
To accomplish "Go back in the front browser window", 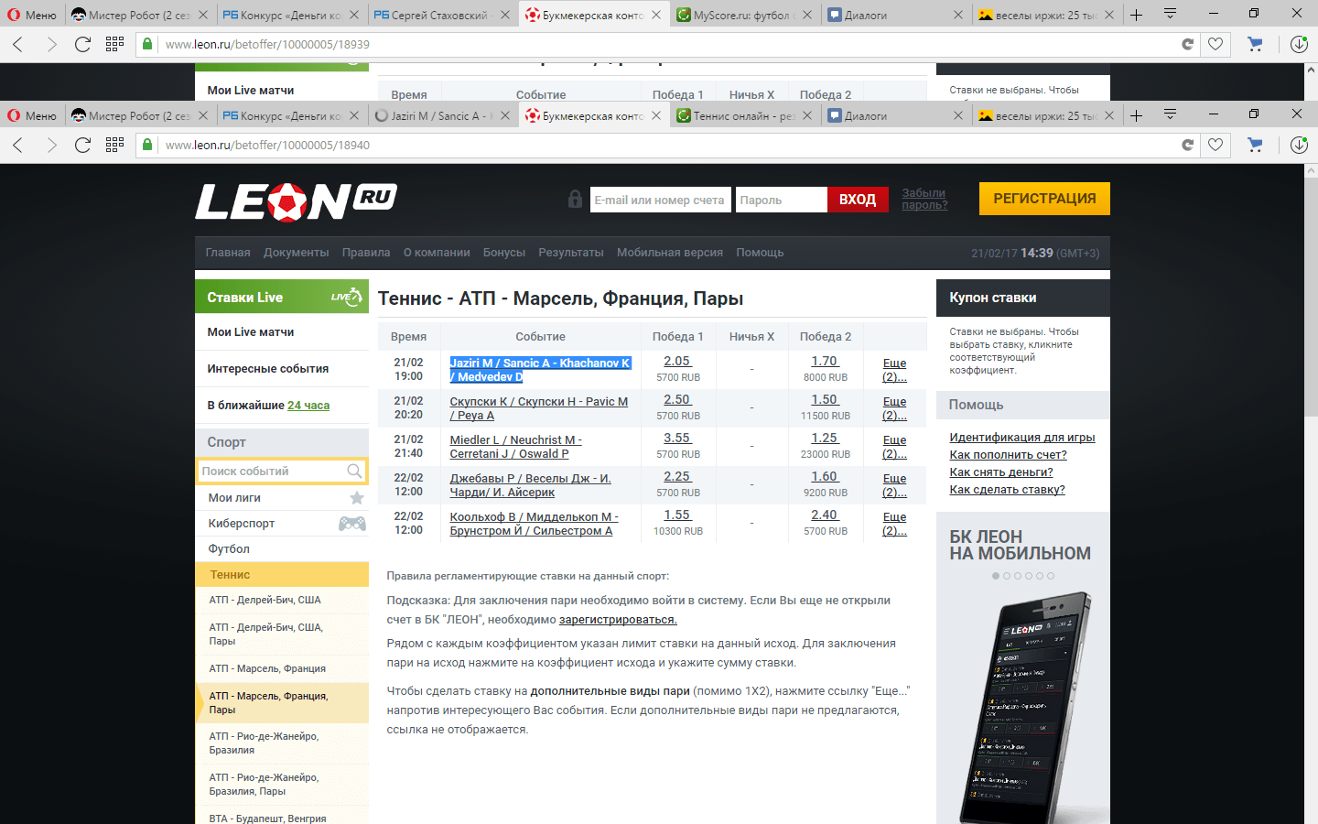I will pos(18,145).
